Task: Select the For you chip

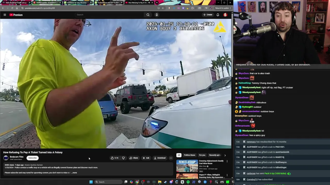Action: 202,155
